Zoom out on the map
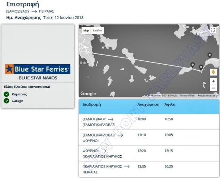This screenshot has height=178, width=220. pyautogui.click(x=213, y=88)
